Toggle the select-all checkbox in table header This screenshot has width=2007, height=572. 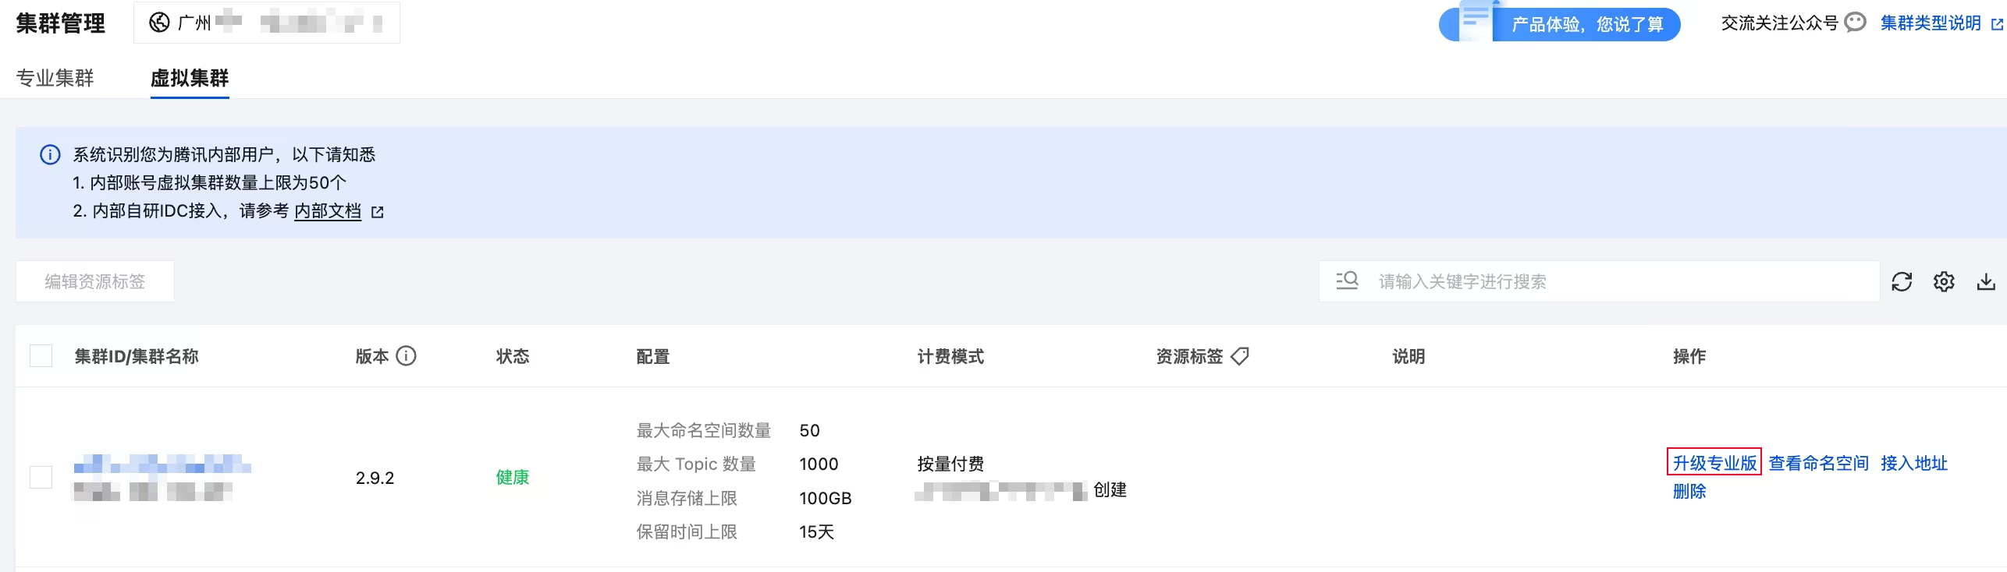[x=41, y=356]
